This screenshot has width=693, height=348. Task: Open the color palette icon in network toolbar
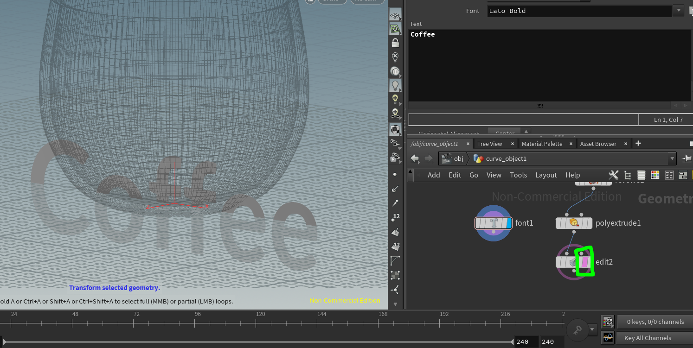pyautogui.click(x=655, y=175)
